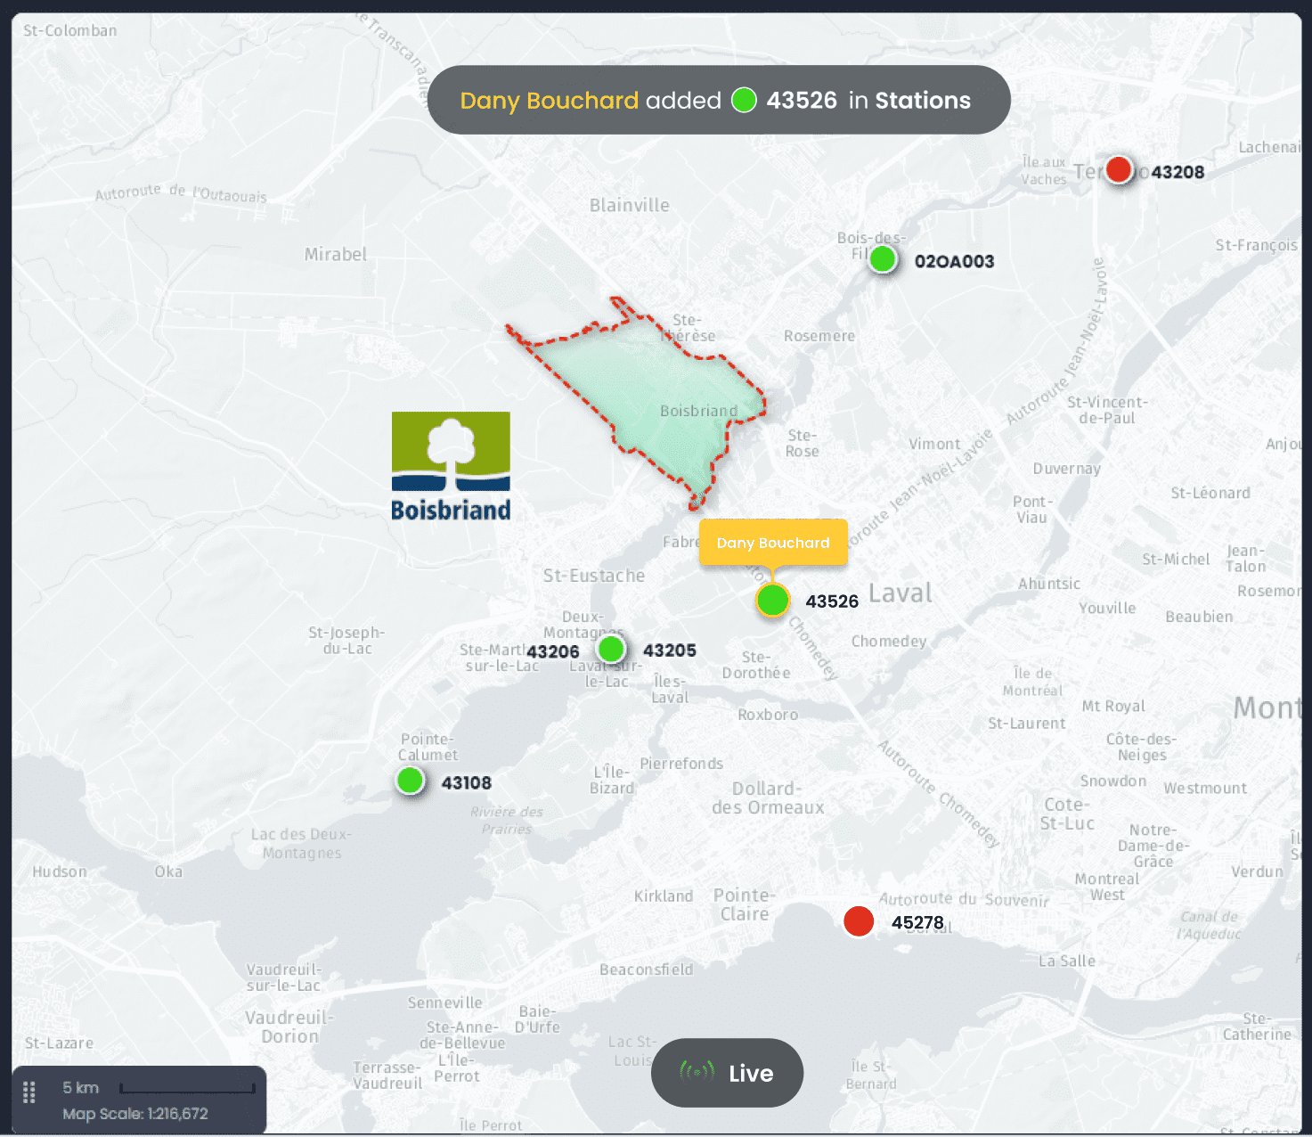
Task: Click the Vaudreuil-Dorion map label
Action: coord(289,1027)
